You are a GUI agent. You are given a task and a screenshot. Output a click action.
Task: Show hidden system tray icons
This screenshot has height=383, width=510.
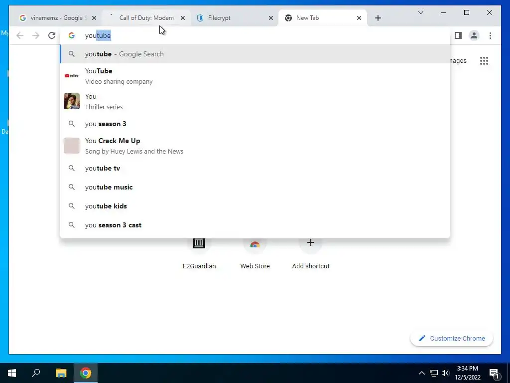tap(421, 373)
